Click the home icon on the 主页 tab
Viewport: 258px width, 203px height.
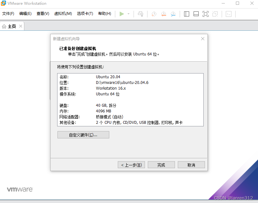coord(4,26)
